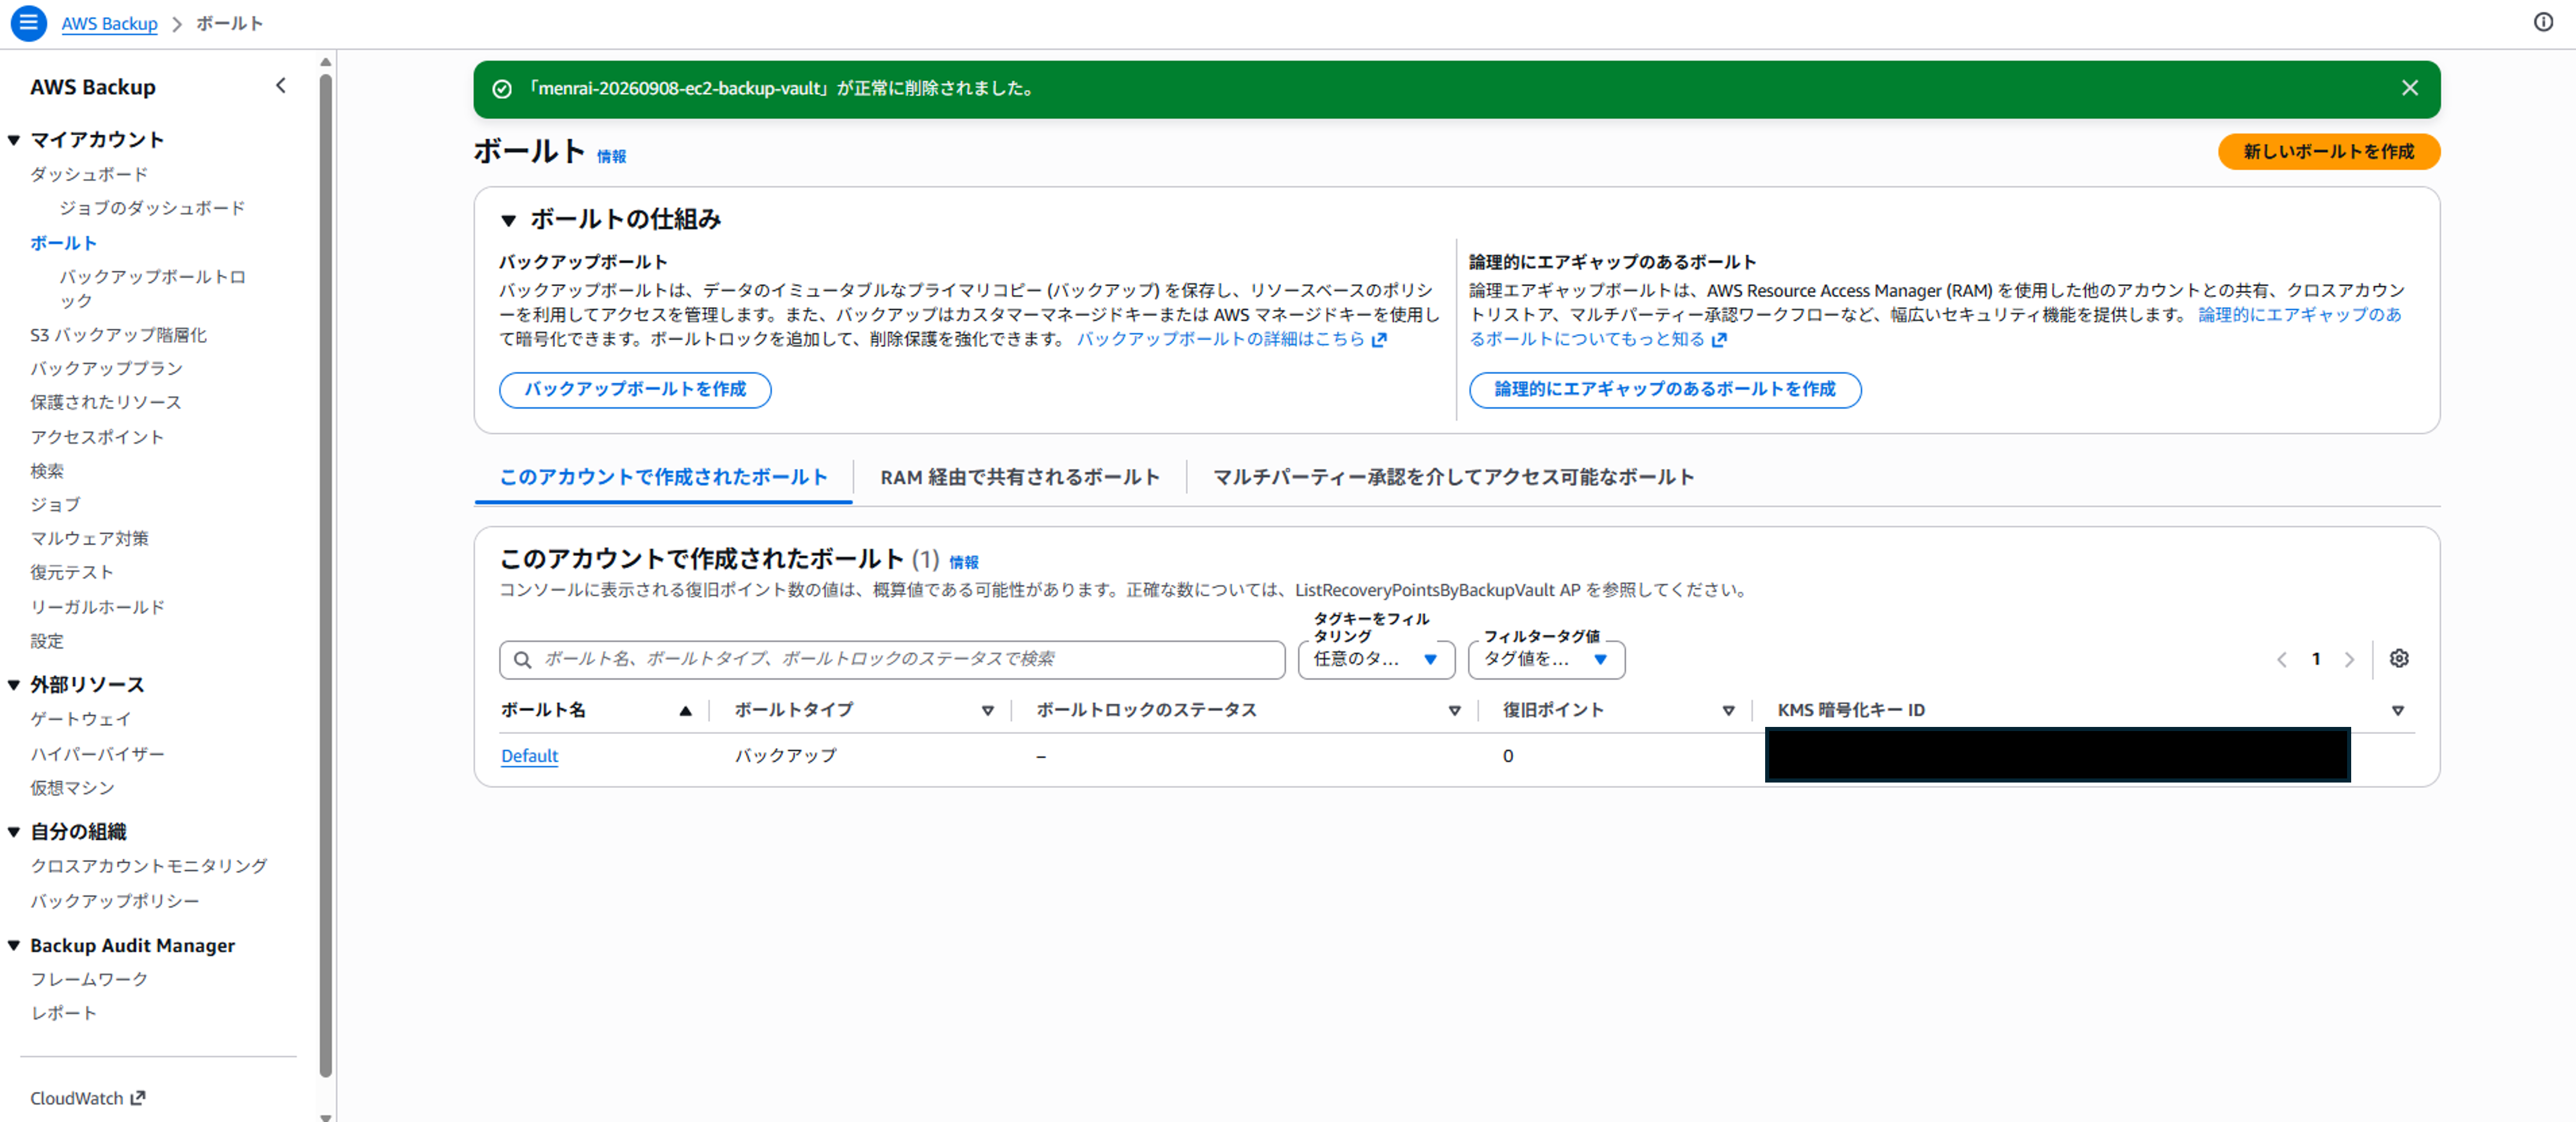Sort by ボールトロックのステータス column arrow
This screenshot has width=2576, height=1122.
click(1454, 710)
